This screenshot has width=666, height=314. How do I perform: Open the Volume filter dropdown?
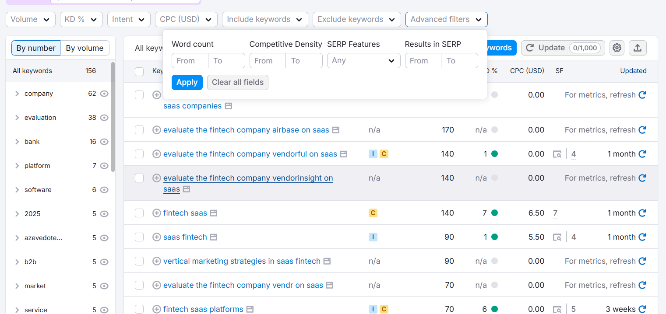[30, 19]
